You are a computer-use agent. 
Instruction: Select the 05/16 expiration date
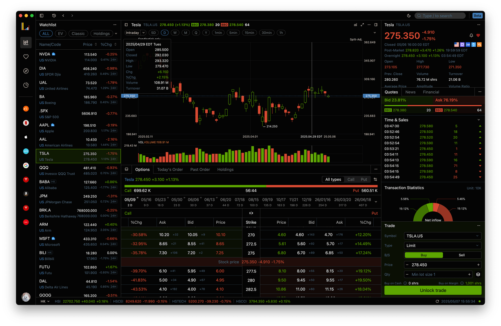click(146, 201)
